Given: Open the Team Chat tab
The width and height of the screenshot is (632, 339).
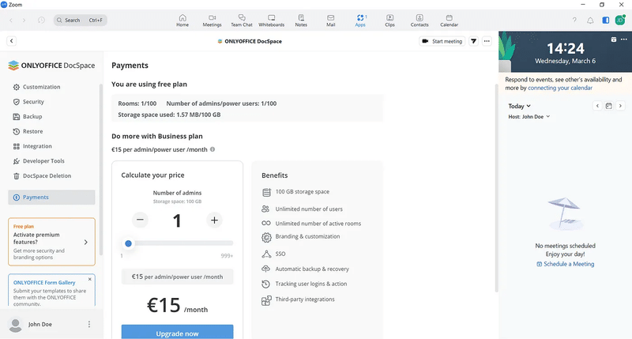Looking at the screenshot, I should pos(242,21).
